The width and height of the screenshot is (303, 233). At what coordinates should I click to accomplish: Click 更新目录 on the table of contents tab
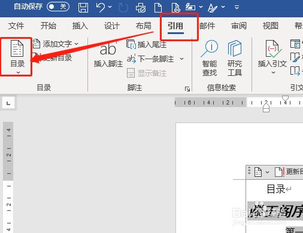289,172
